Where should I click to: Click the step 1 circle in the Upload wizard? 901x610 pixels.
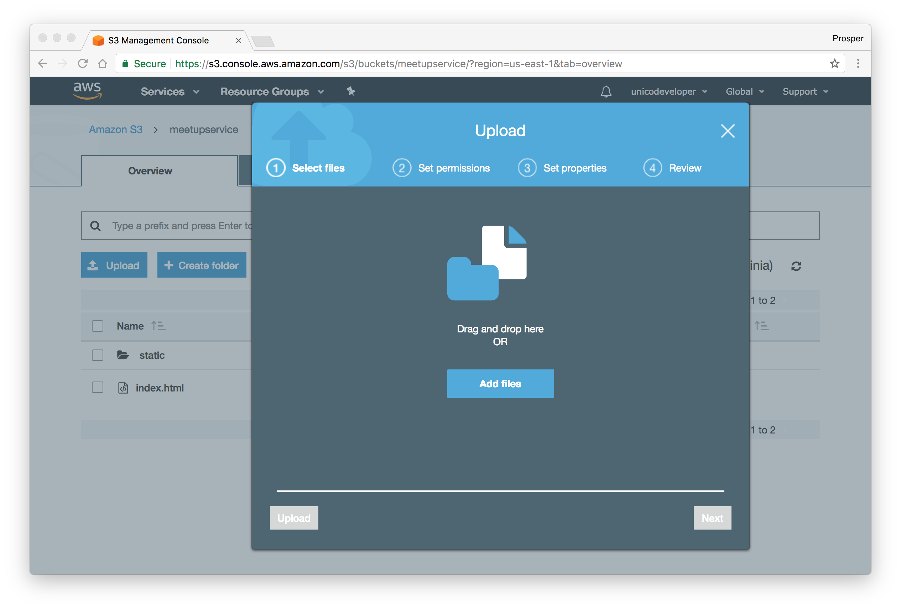(276, 168)
